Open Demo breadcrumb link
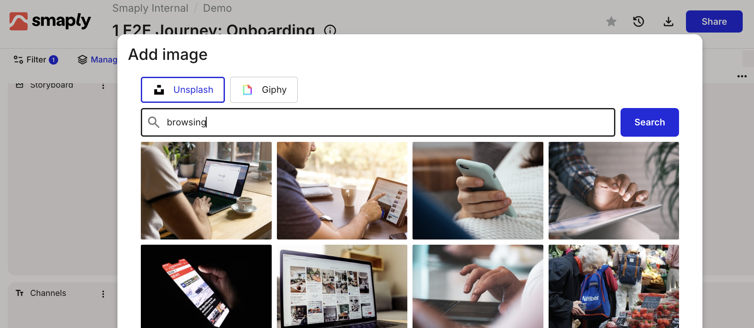The width and height of the screenshot is (754, 328). point(218,8)
